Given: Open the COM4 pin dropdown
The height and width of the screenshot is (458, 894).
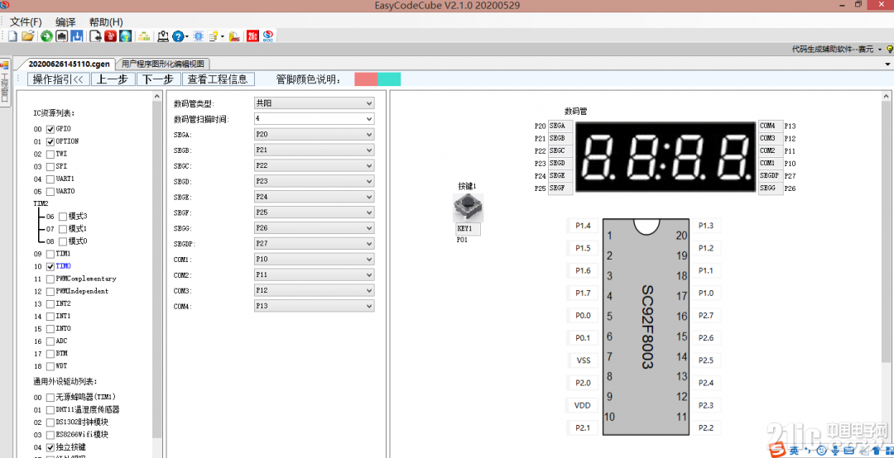Looking at the screenshot, I should click(x=315, y=307).
